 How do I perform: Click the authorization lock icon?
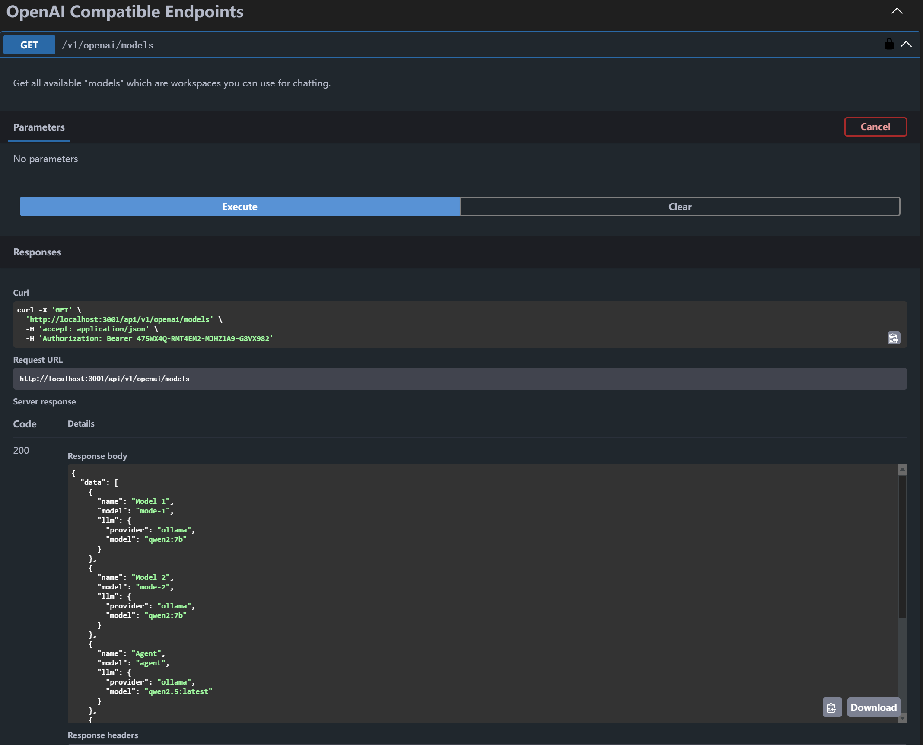click(889, 44)
